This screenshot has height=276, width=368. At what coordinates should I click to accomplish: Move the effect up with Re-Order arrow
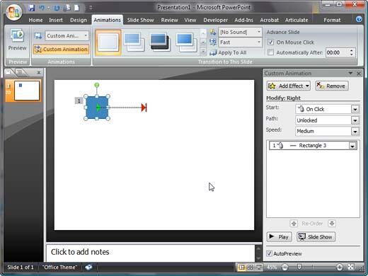(294, 223)
